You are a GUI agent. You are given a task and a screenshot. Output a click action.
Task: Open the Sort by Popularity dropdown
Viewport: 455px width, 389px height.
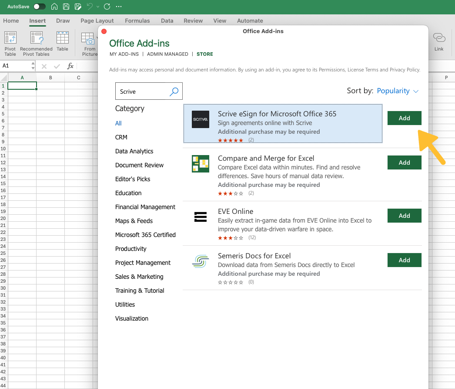[x=397, y=91]
